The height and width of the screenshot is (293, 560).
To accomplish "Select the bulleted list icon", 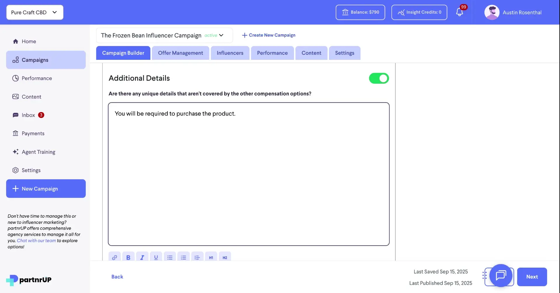I will click(x=170, y=257).
